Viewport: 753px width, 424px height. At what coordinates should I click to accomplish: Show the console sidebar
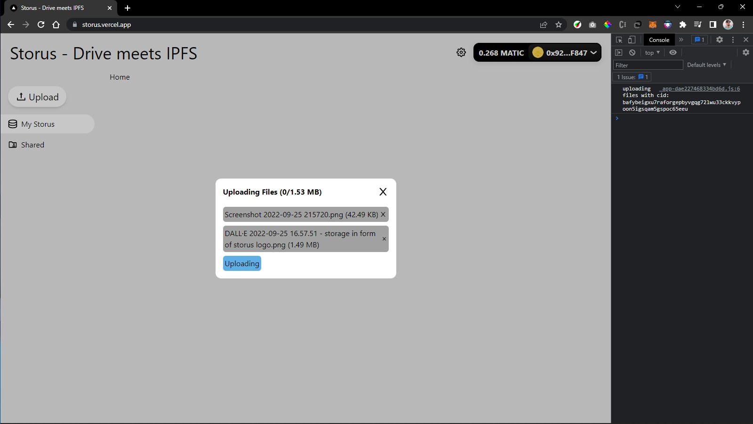tap(619, 52)
